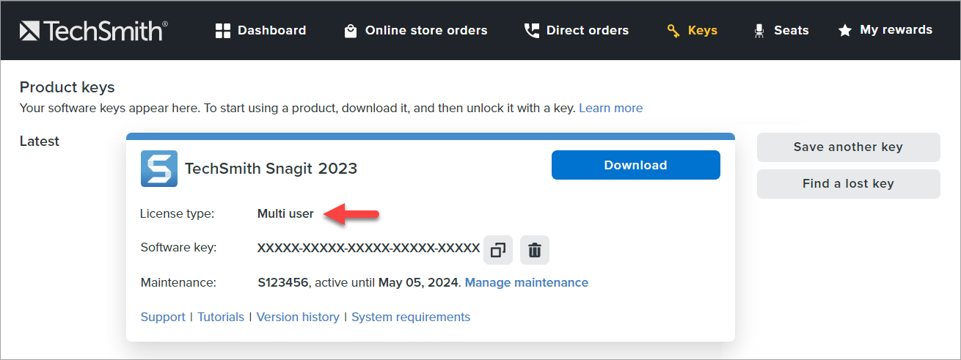
Task: Click the TechSmith logo
Action: (x=94, y=31)
